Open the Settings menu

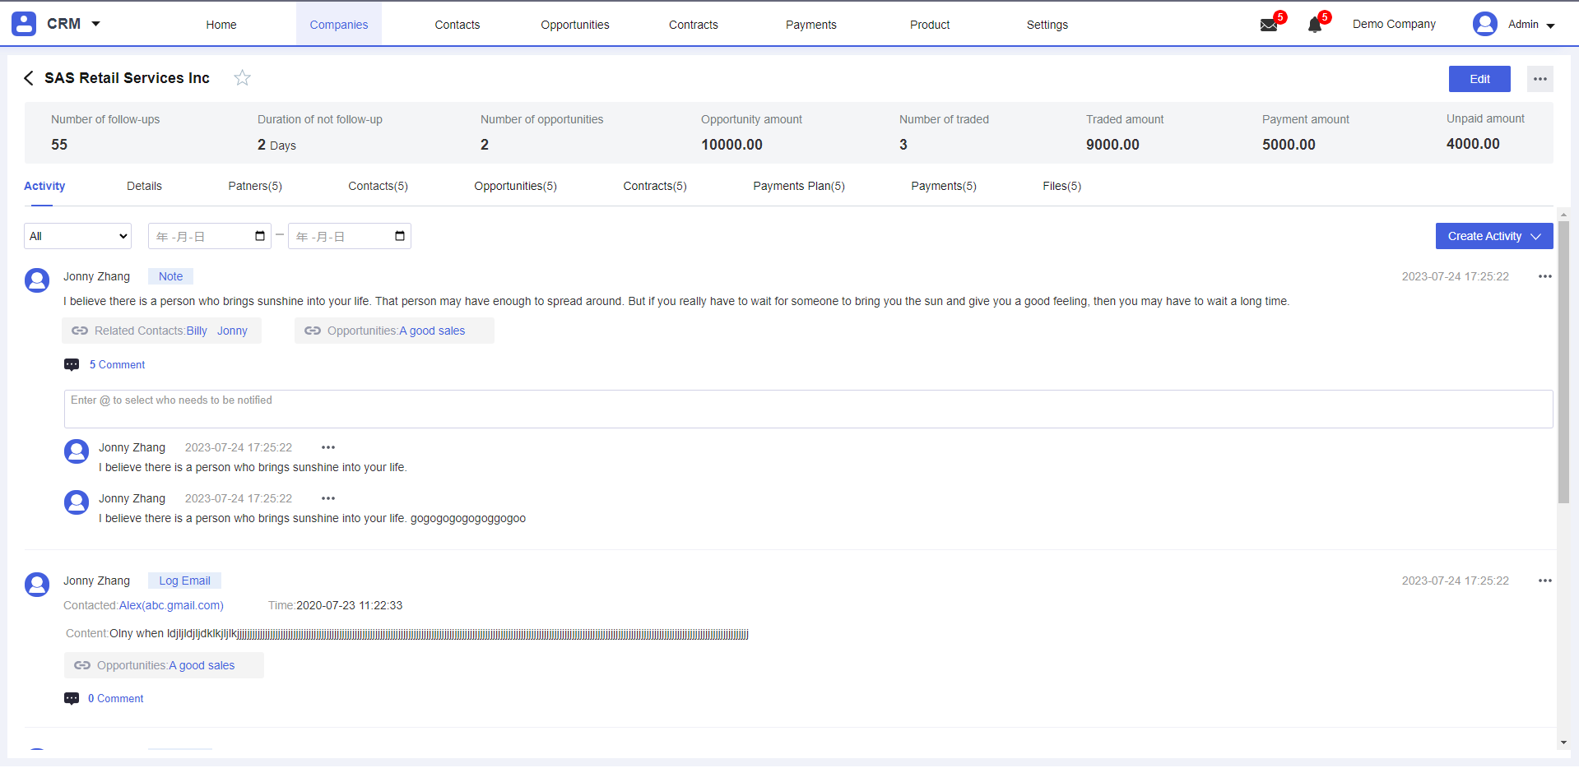[x=1047, y=25]
